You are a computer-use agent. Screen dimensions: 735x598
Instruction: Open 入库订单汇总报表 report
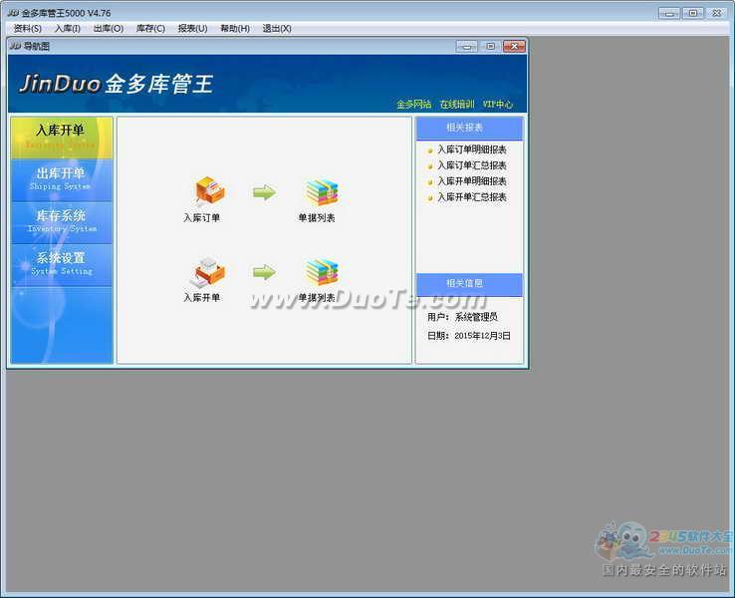[471, 165]
